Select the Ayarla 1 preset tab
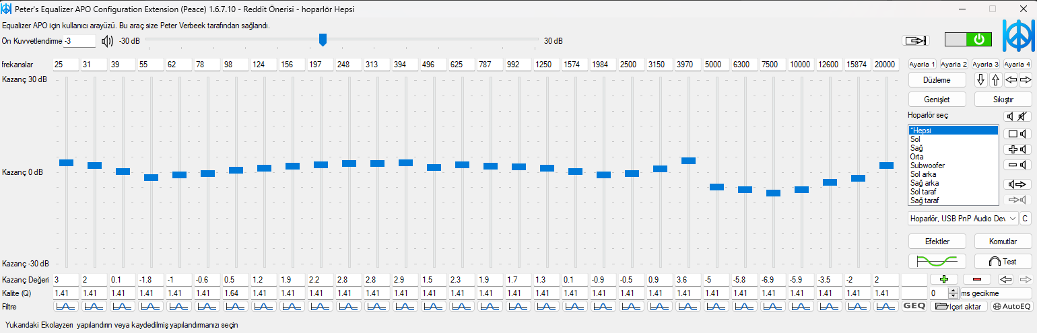This screenshot has height=333, width=1037. (922, 65)
